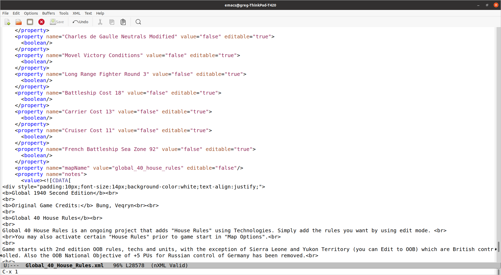Screen dimensions: 501x275
Task: Click the 96% position indicator in mode line
Action: (x=118, y=265)
